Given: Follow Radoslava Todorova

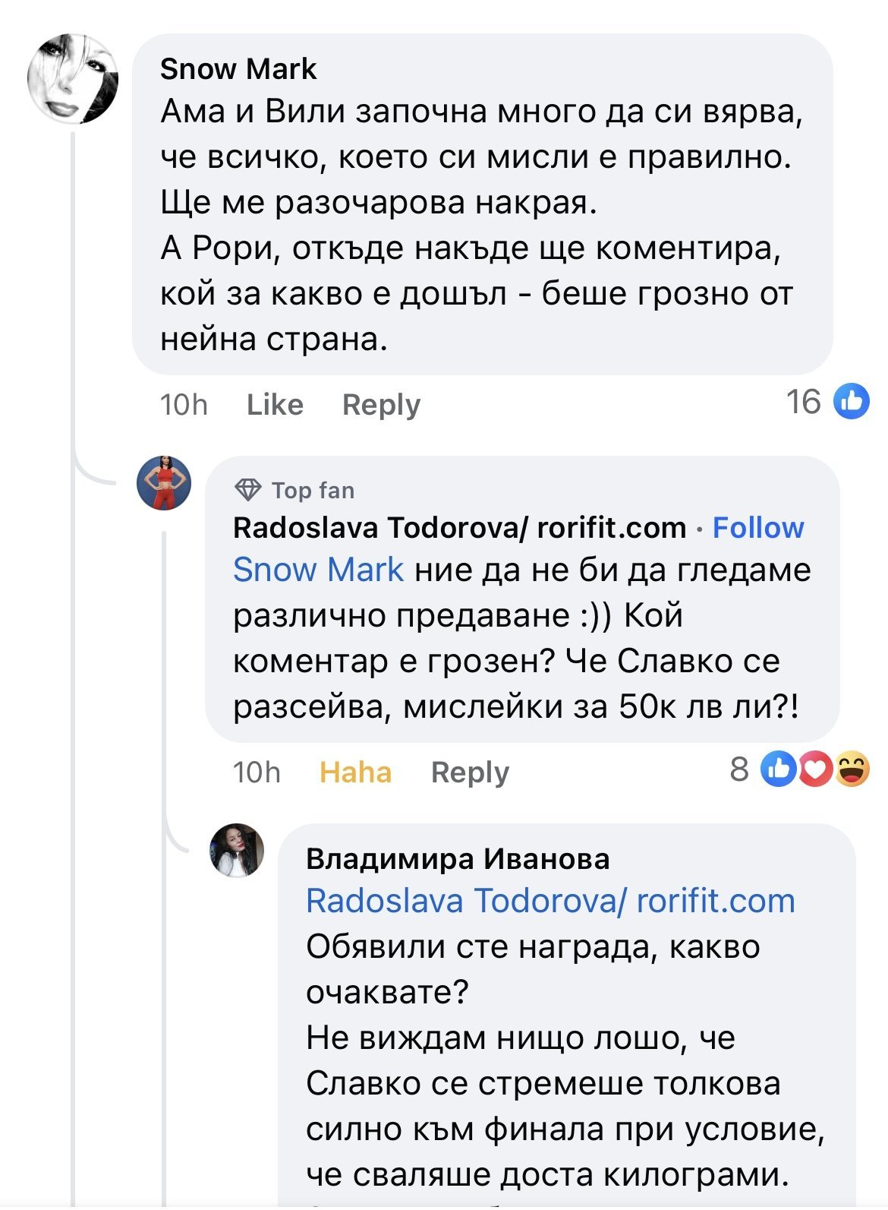Looking at the screenshot, I should [758, 527].
